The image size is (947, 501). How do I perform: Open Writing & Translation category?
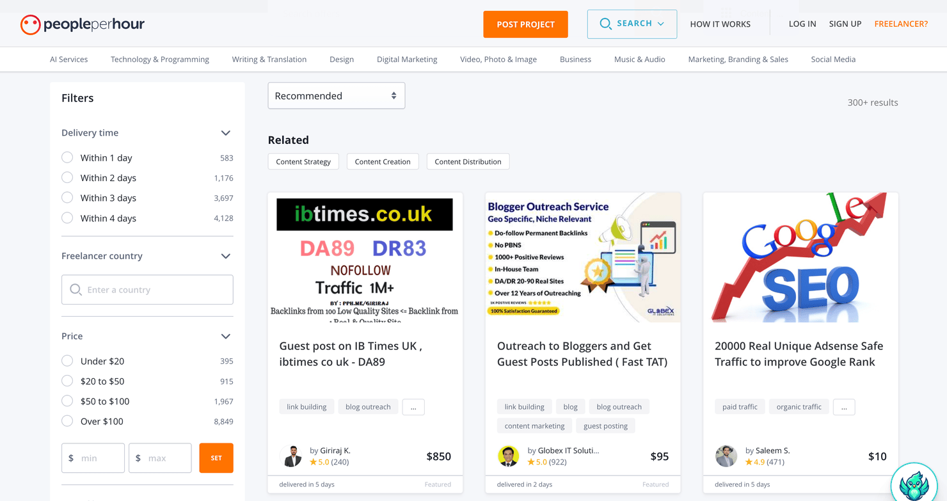pyautogui.click(x=269, y=60)
